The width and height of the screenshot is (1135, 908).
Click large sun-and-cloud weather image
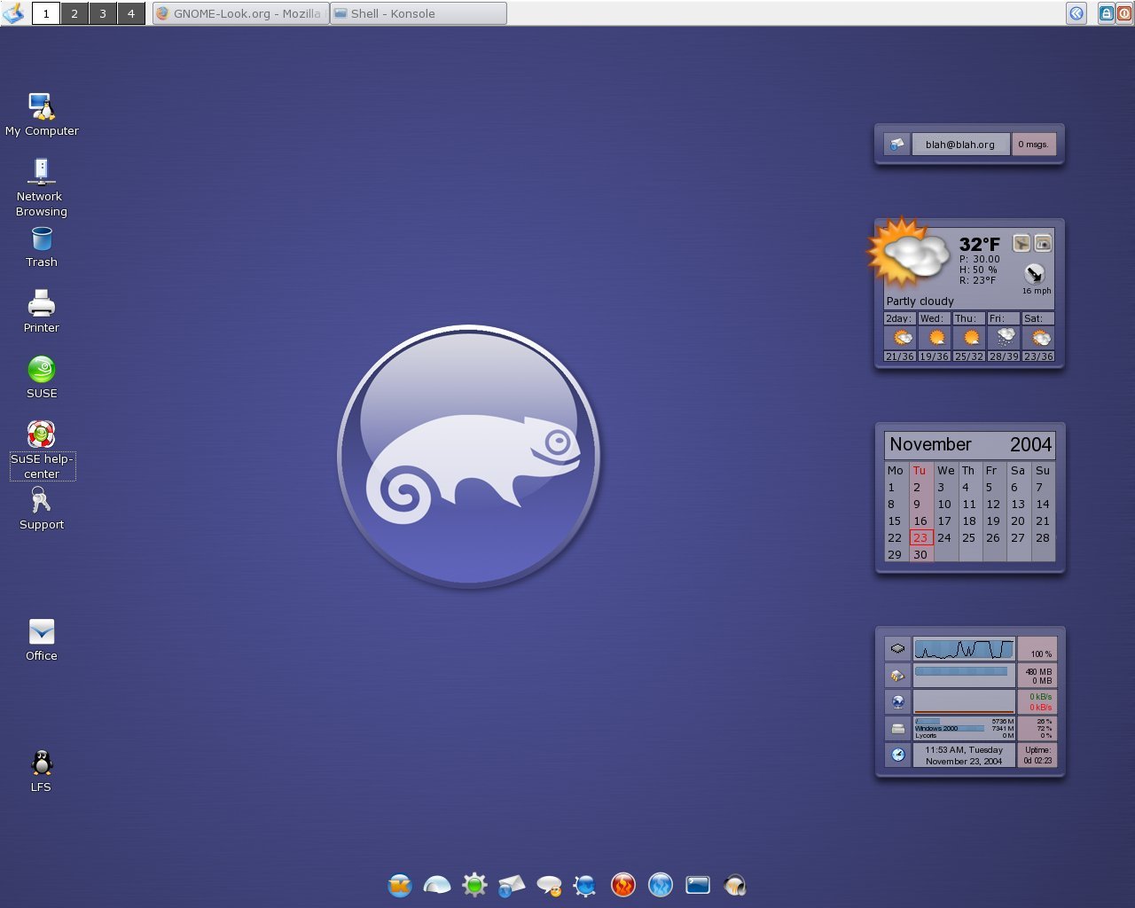coord(909,254)
